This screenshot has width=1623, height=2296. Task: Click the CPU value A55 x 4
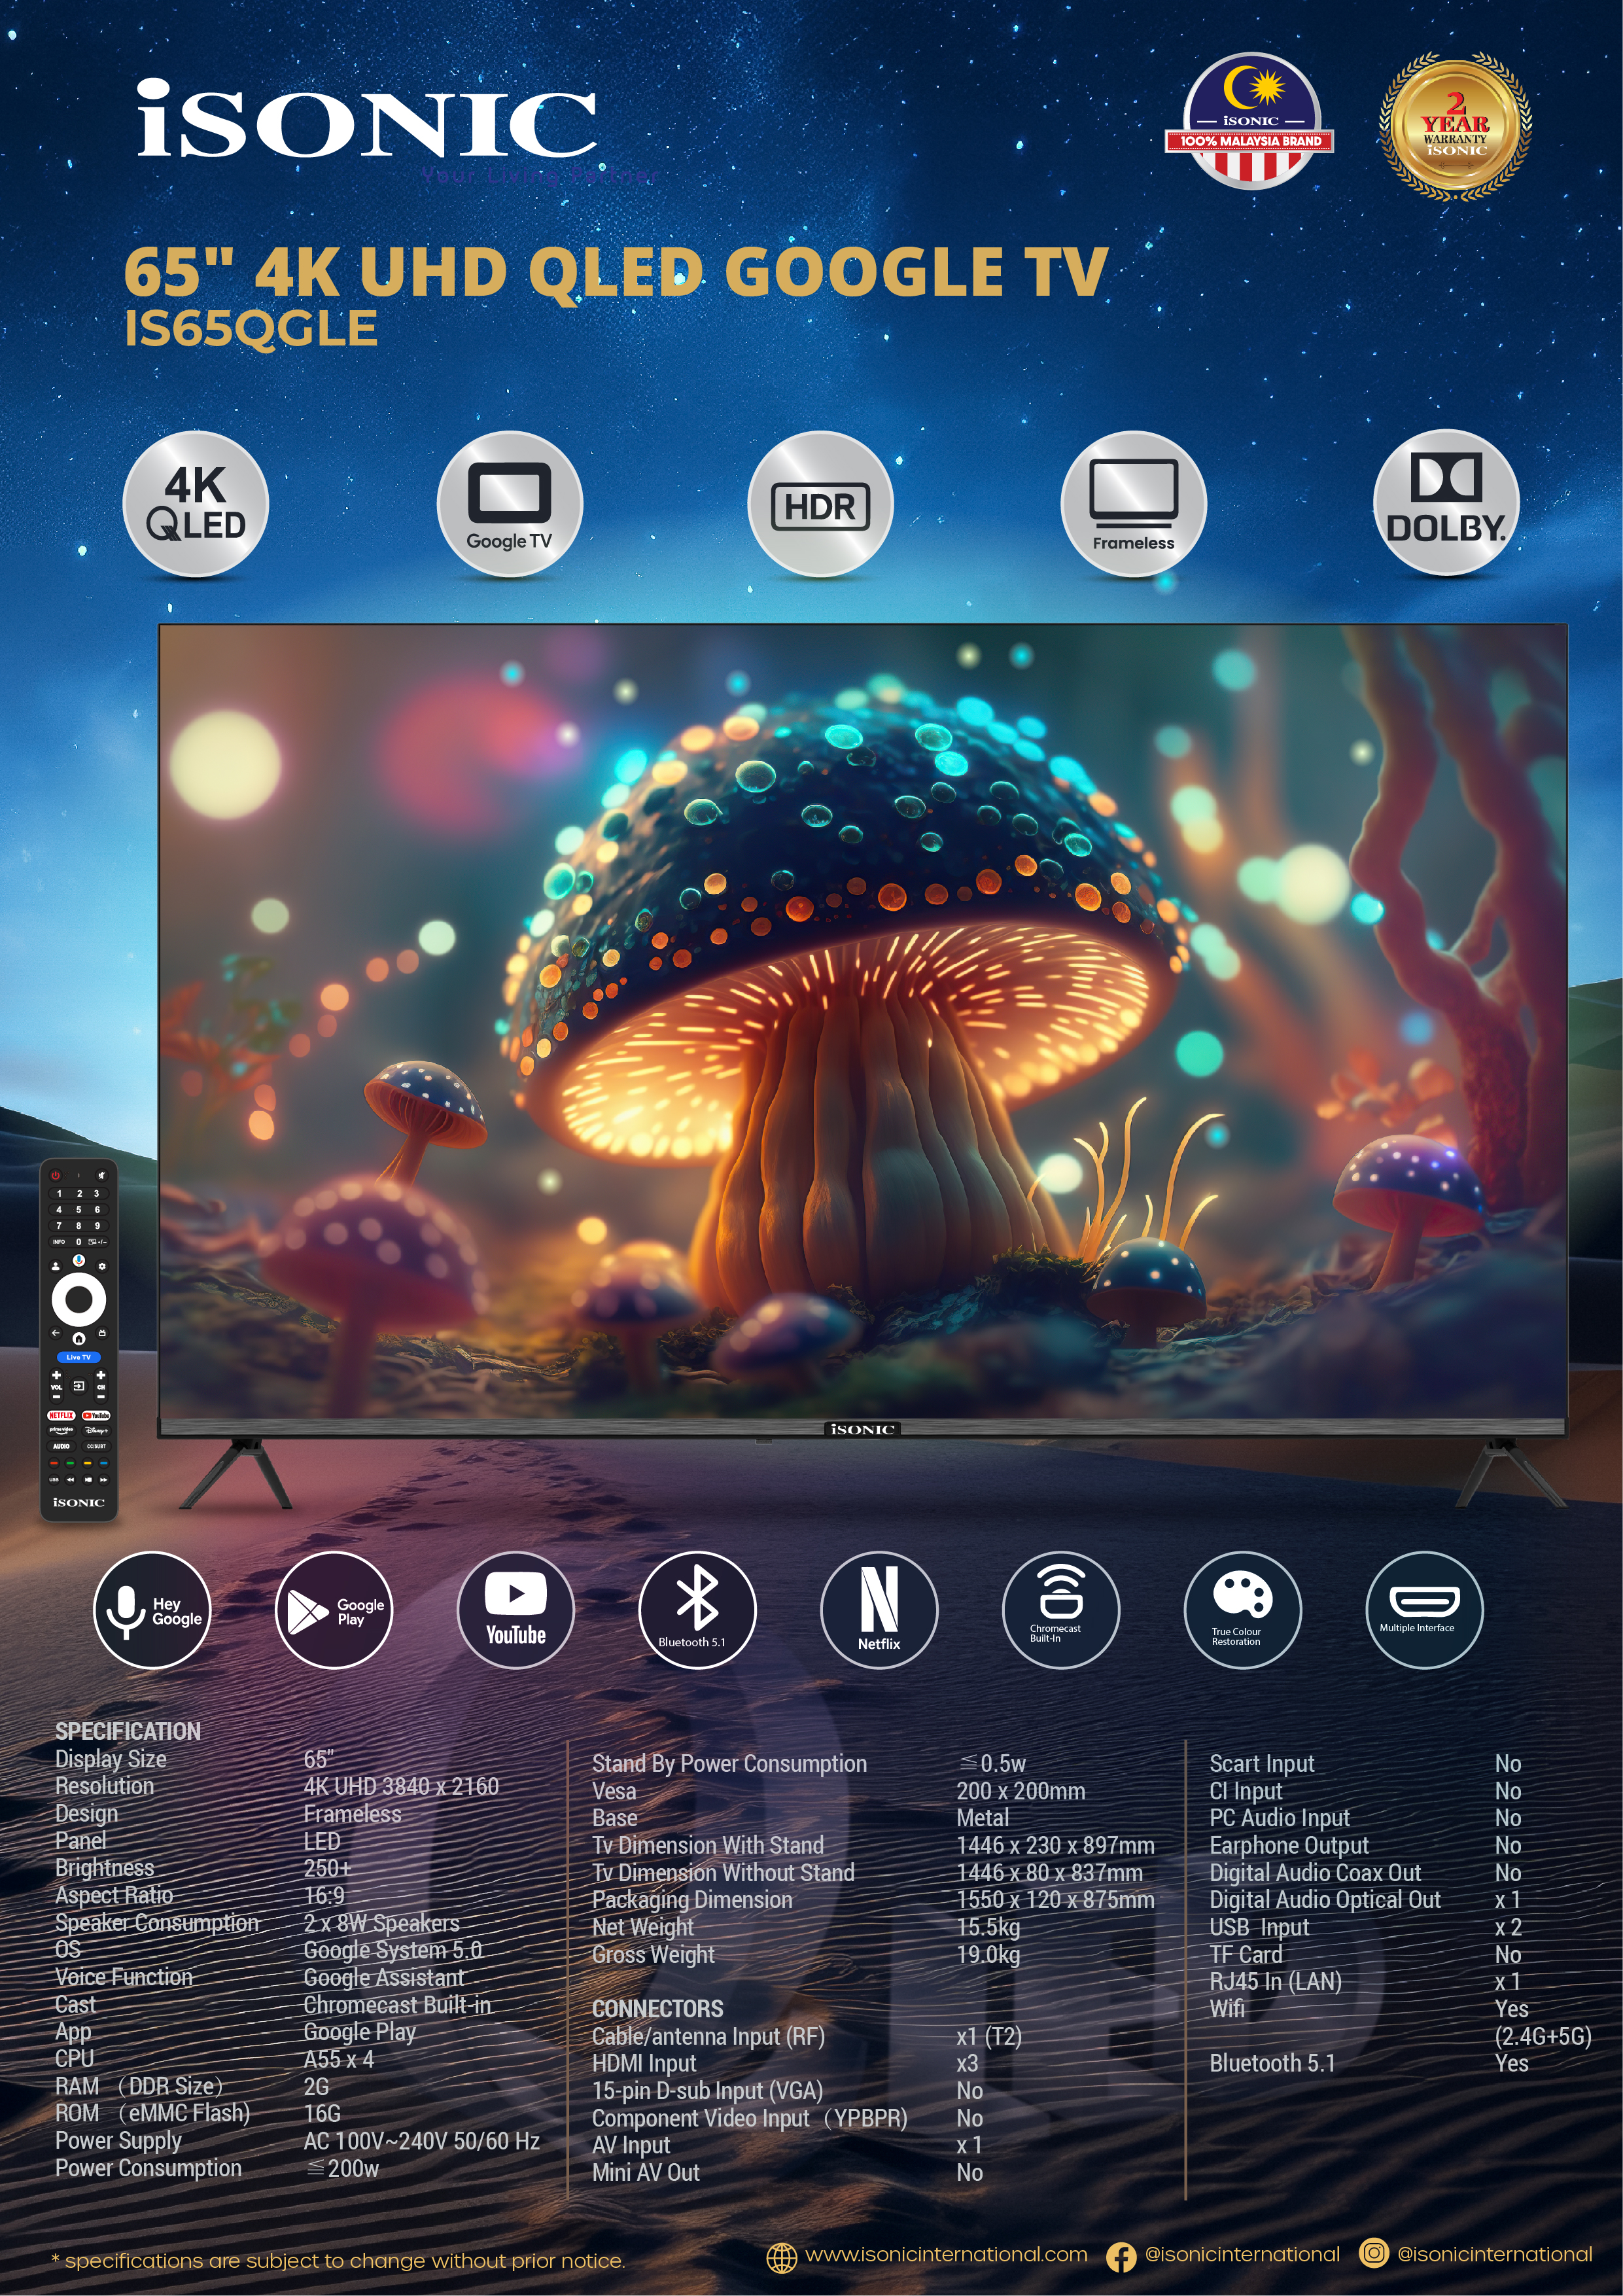tap(339, 2059)
